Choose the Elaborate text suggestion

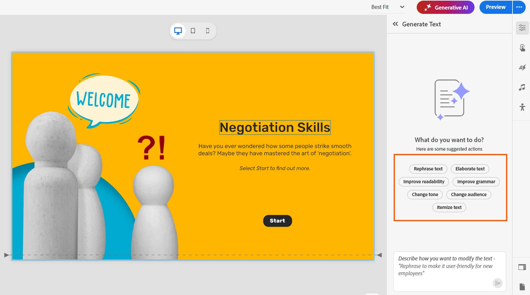coord(470,169)
